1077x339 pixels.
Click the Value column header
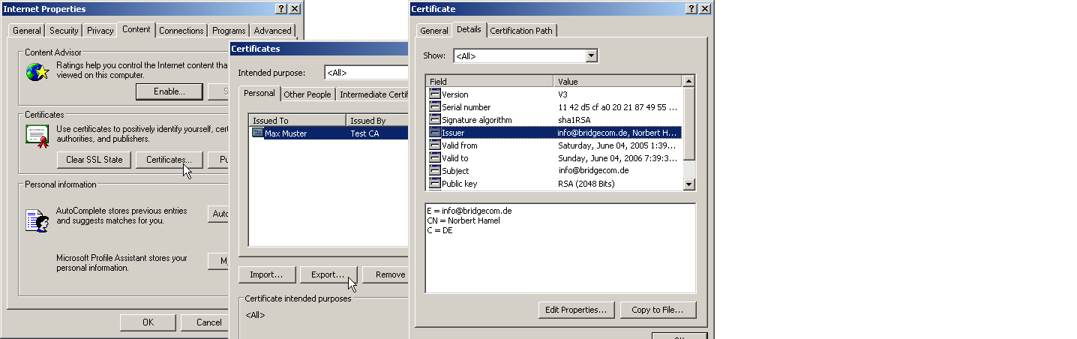(617, 81)
